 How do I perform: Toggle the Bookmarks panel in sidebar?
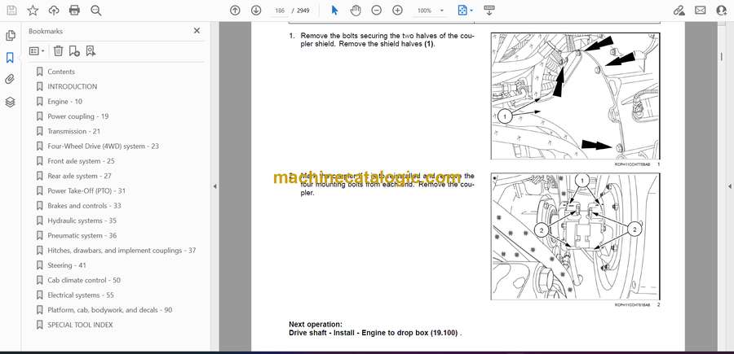(x=11, y=58)
